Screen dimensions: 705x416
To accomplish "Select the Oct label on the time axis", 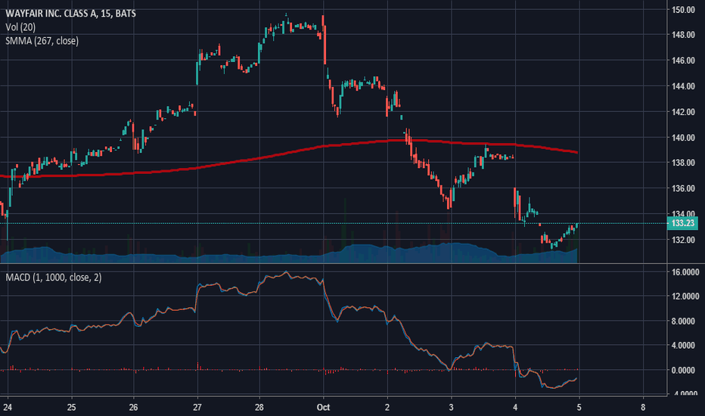I will 323,407.
